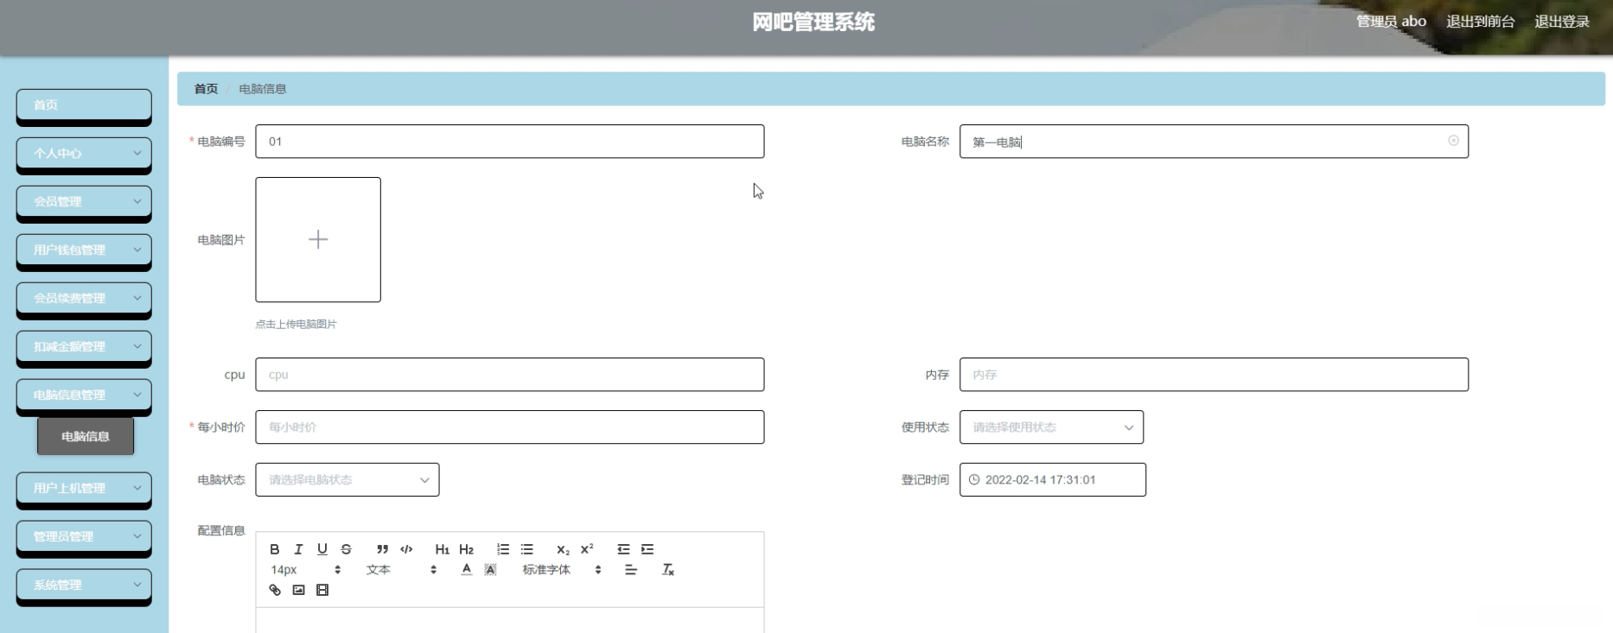Toggle italic formatting in the editor
The width and height of the screenshot is (1613, 633).
tap(298, 549)
